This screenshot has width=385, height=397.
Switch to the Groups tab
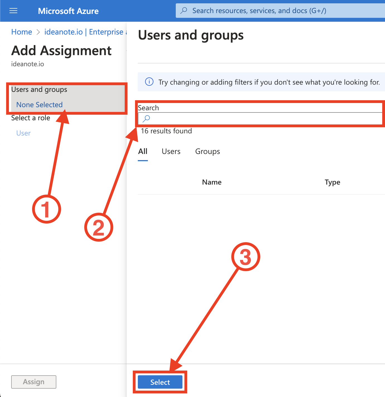208,151
